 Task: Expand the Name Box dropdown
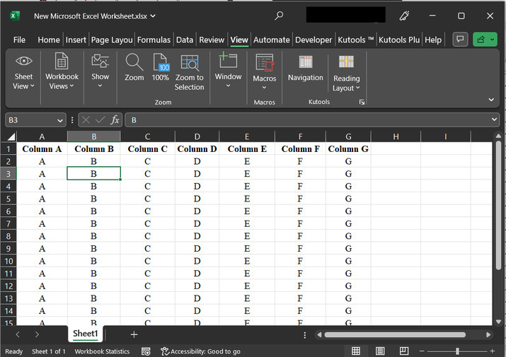point(60,120)
